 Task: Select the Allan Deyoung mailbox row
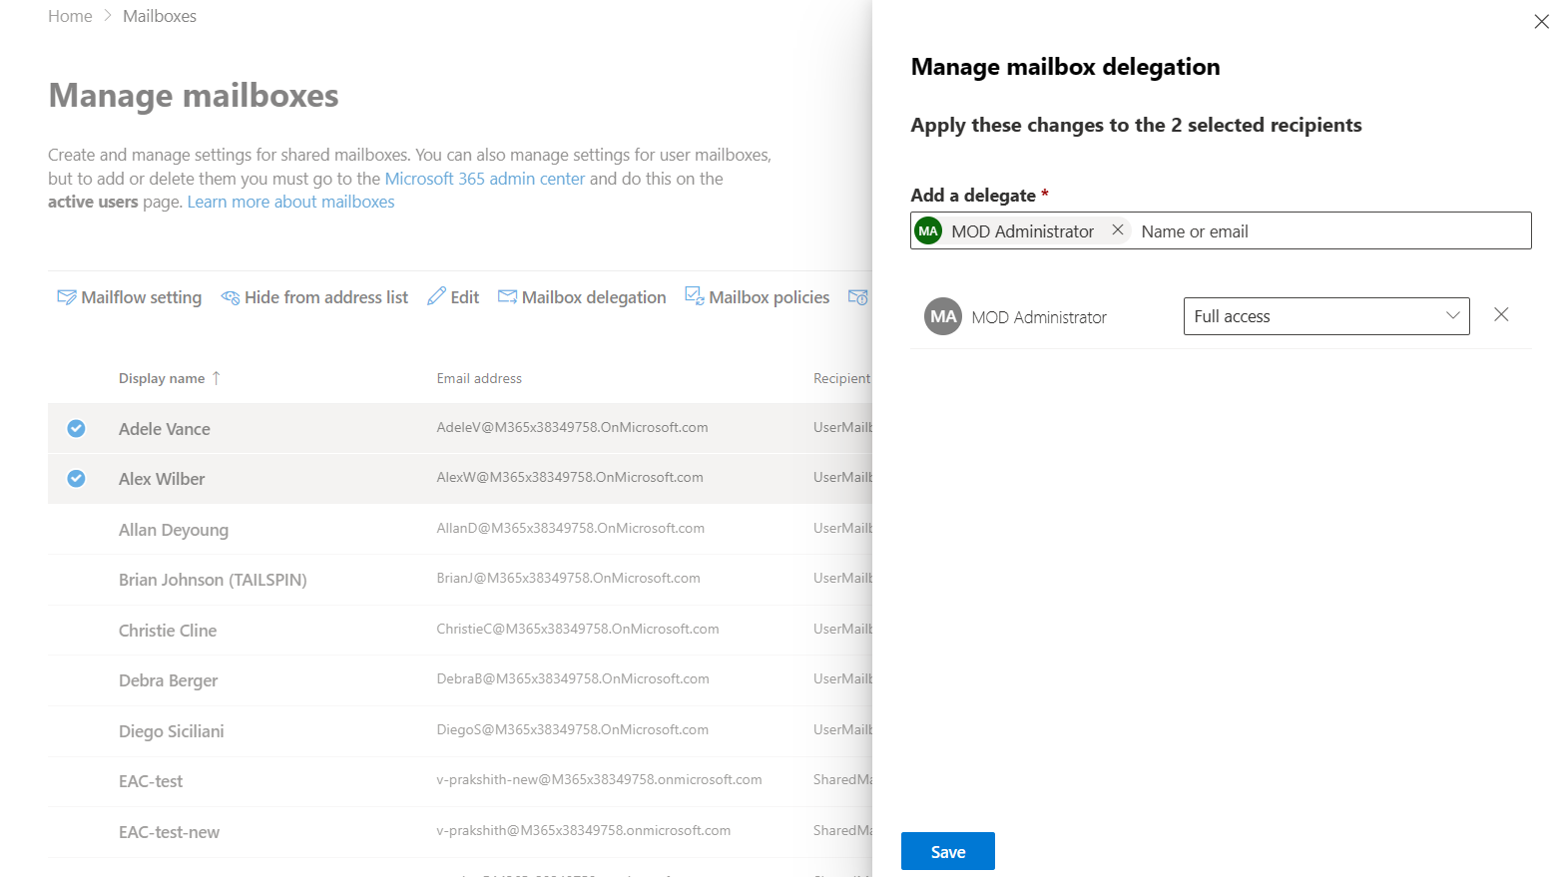click(x=174, y=530)
